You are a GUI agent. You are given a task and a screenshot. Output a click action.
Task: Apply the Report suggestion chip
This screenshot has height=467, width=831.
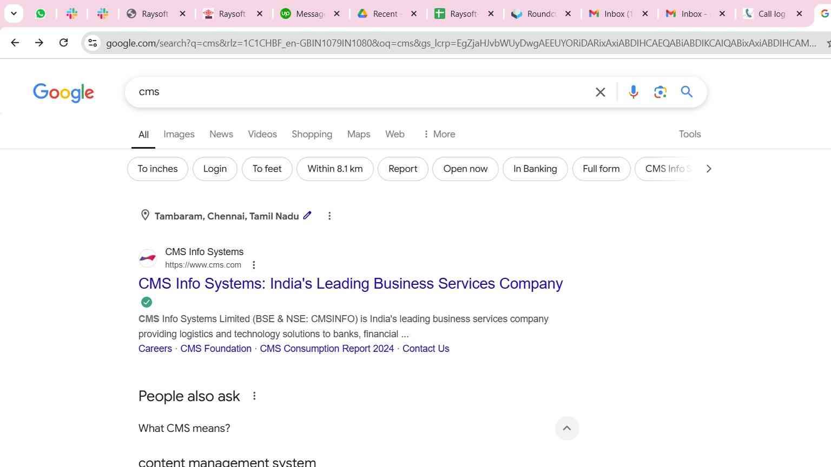coord(403,169)
